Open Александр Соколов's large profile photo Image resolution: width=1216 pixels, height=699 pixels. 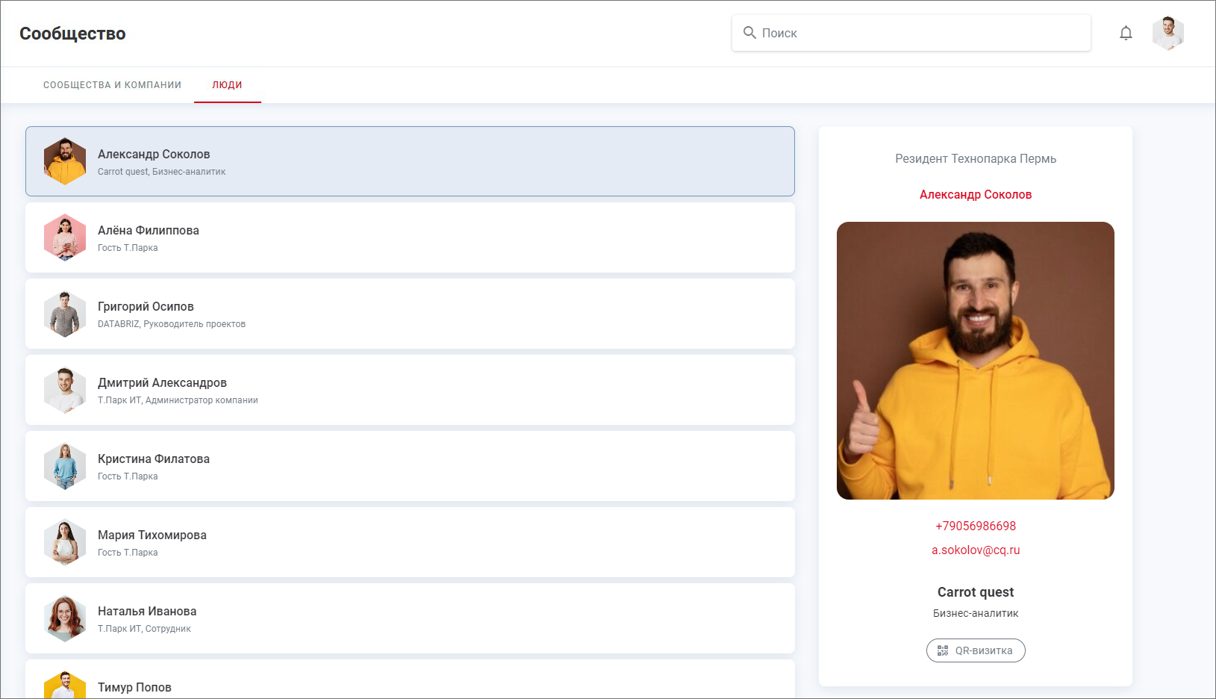click(x=976, y=361)
